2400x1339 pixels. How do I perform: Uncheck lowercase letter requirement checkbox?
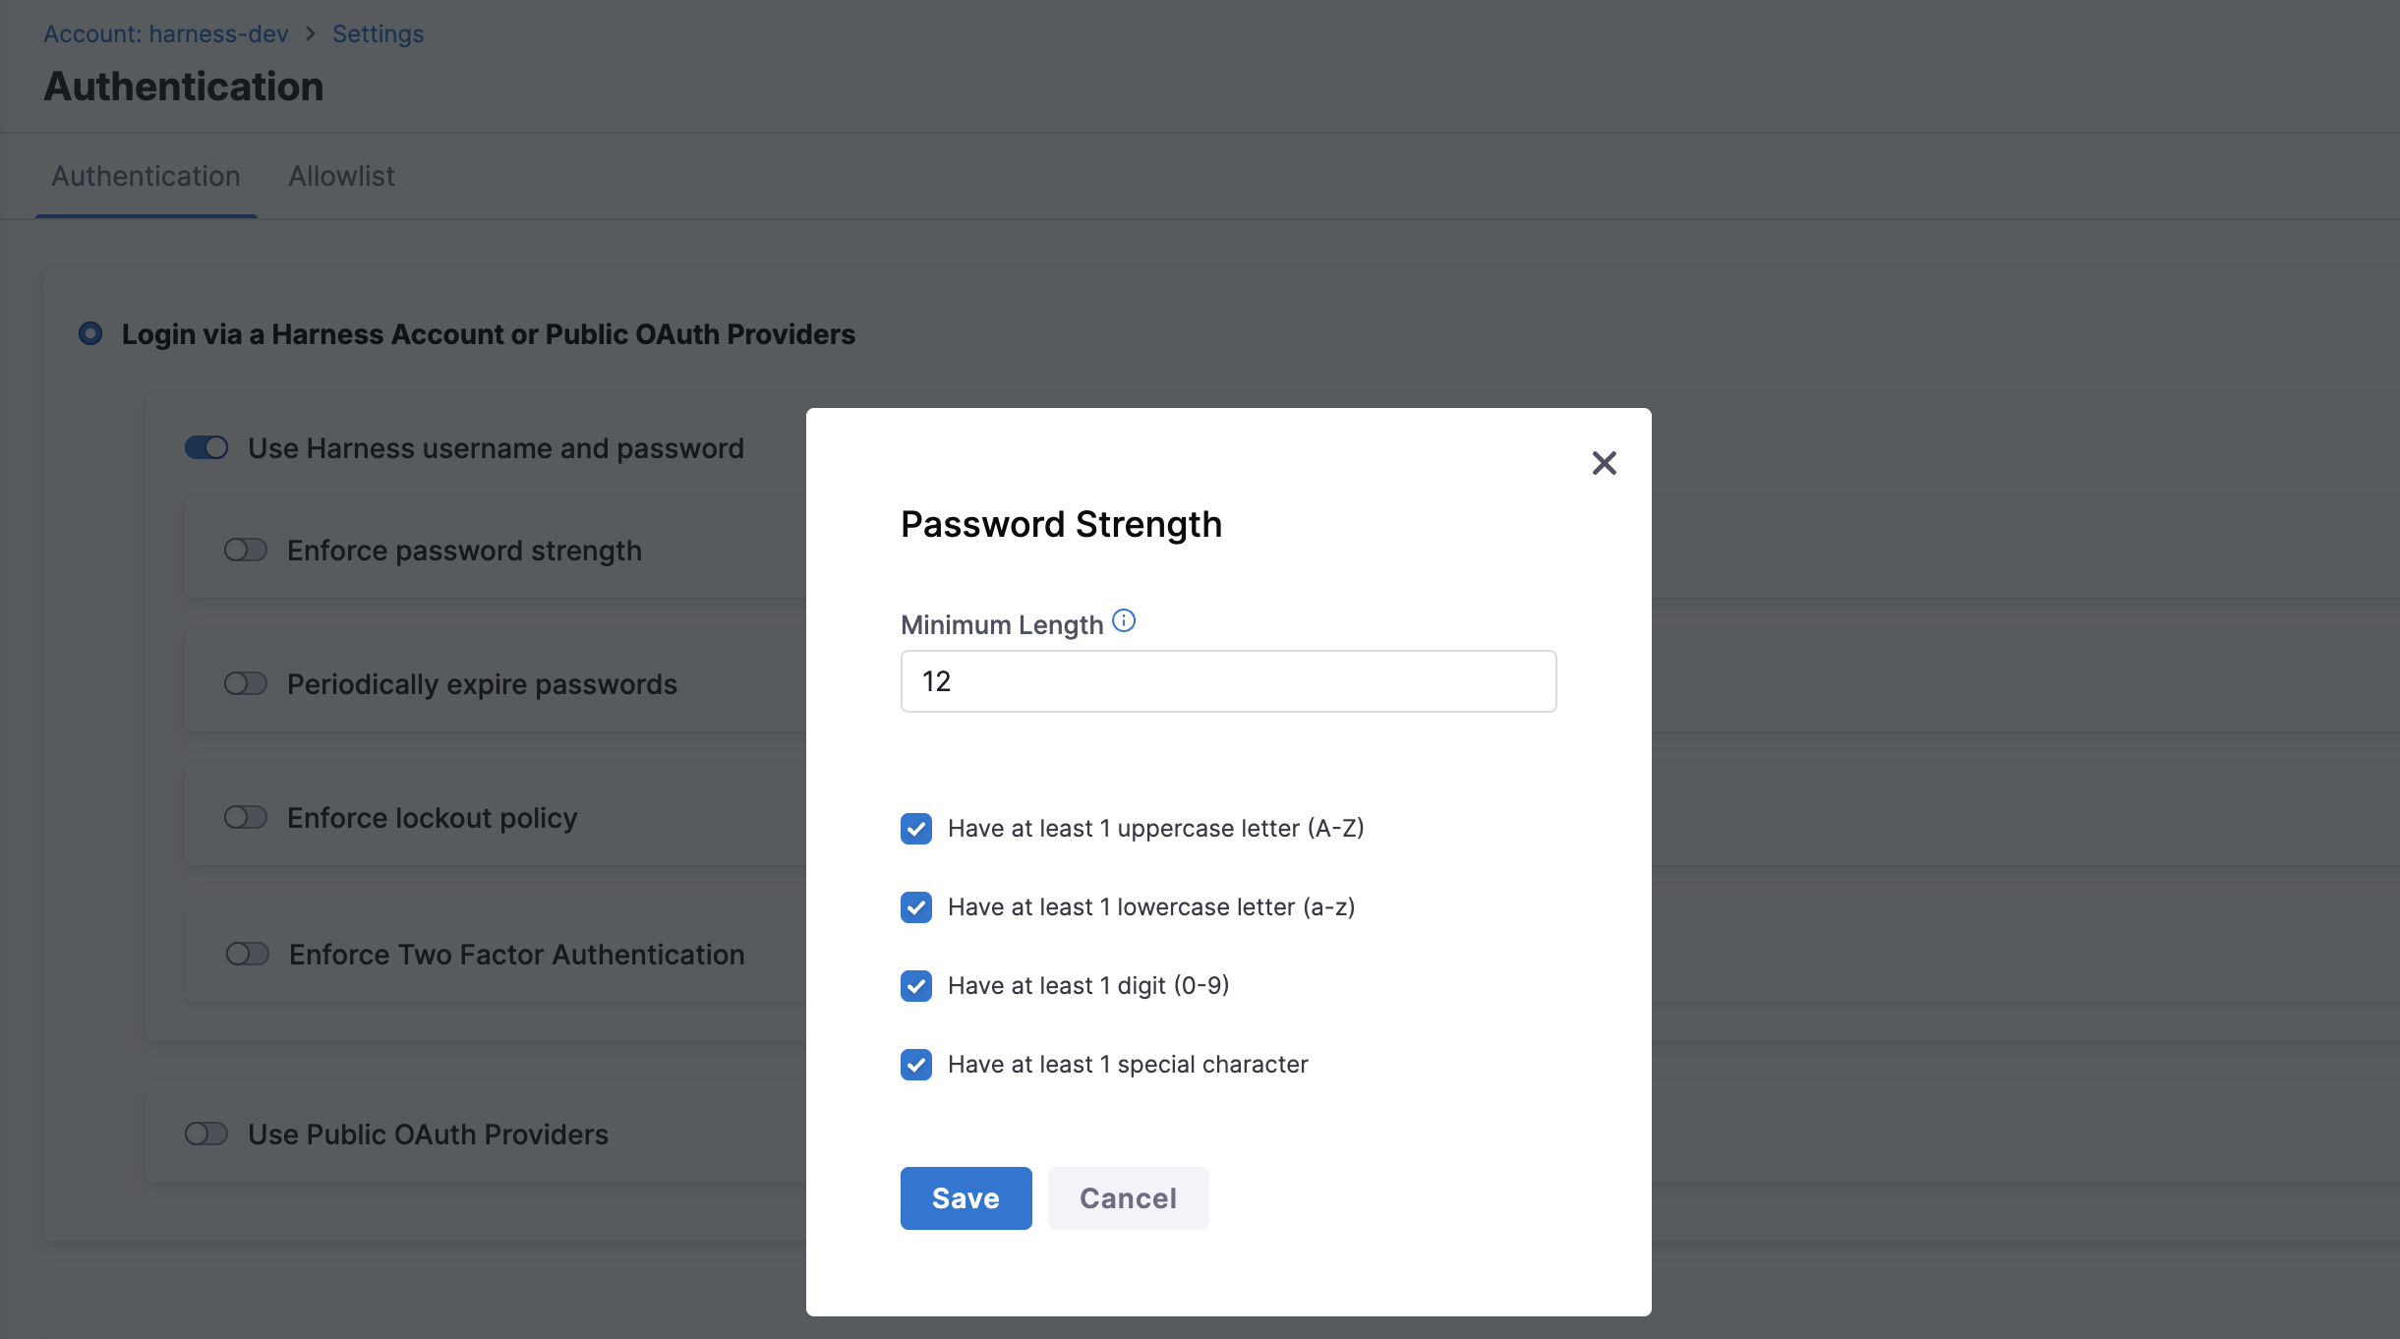pos(916,907)
